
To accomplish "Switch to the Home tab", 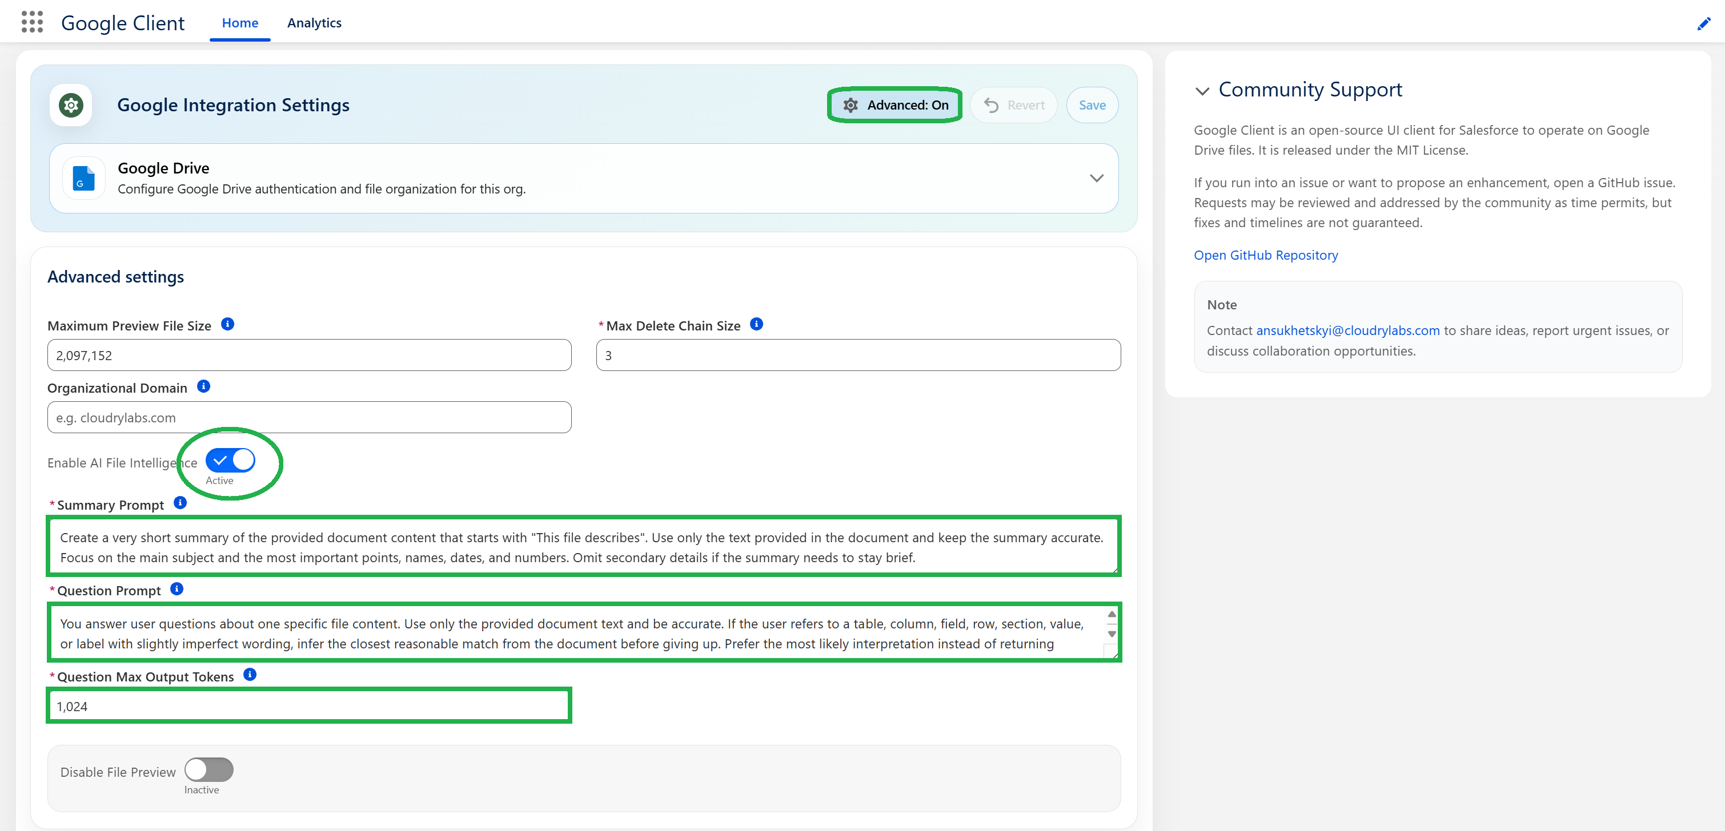I will click(x=240, y=23).
